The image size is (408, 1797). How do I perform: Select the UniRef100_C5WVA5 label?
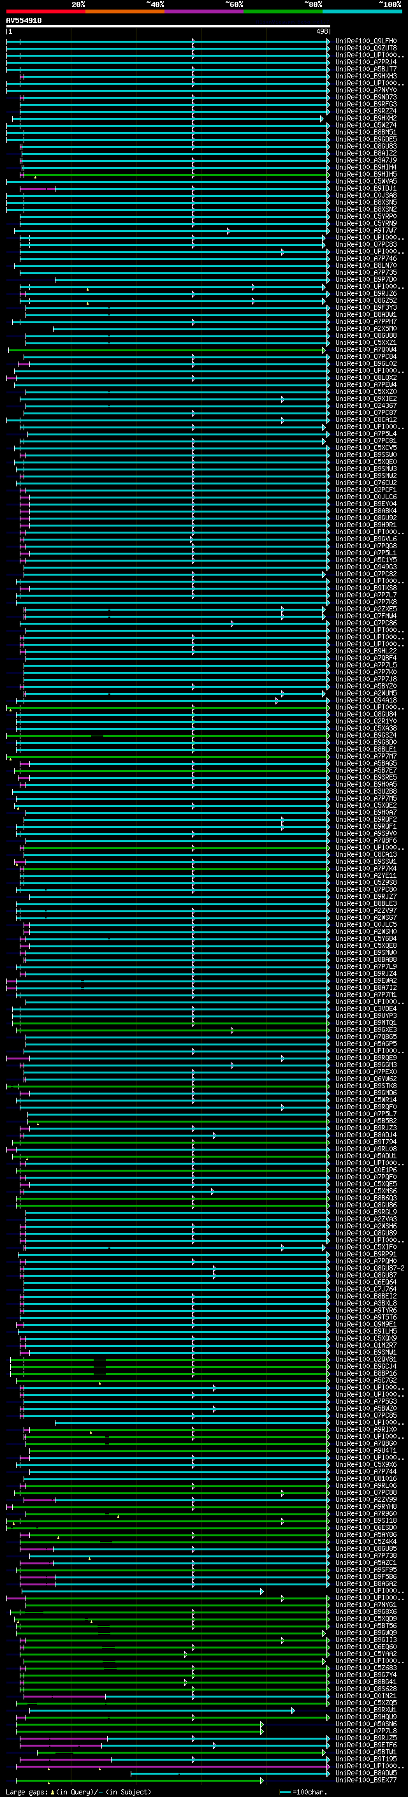coord(365,182)
